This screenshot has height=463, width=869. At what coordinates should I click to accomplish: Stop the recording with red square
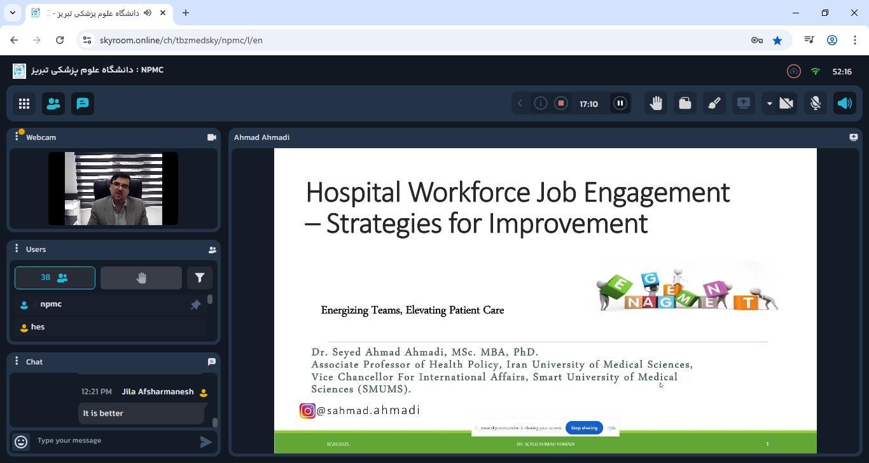(561, 104)
